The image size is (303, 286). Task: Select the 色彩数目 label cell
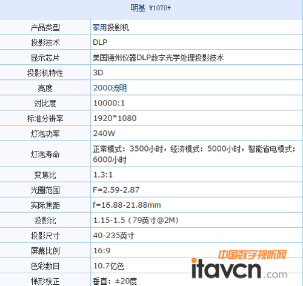45,265
